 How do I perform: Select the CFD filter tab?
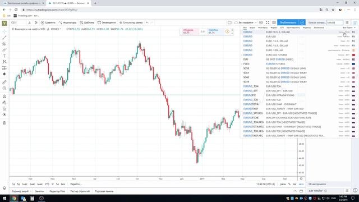[x=282, y=27]
